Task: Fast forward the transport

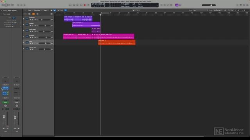Action: tap(74, 5)
